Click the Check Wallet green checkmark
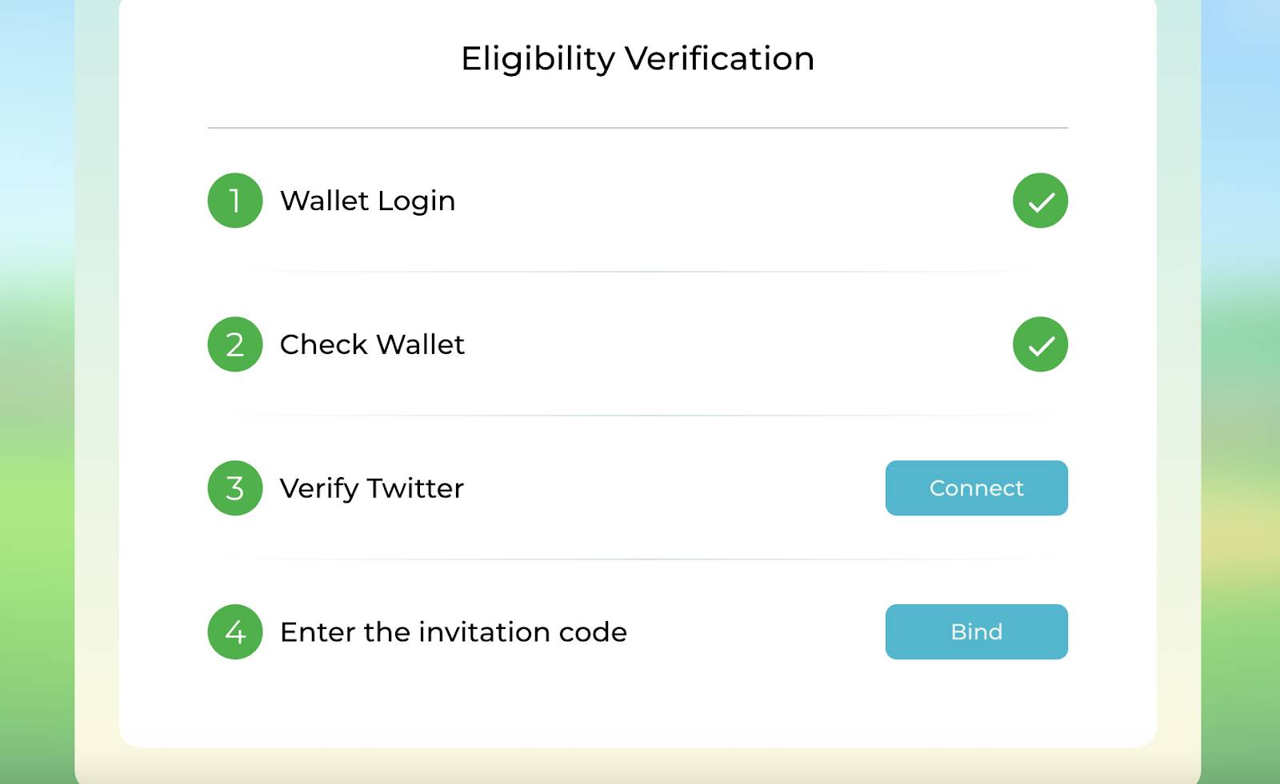 click(x=1040, y=344)
